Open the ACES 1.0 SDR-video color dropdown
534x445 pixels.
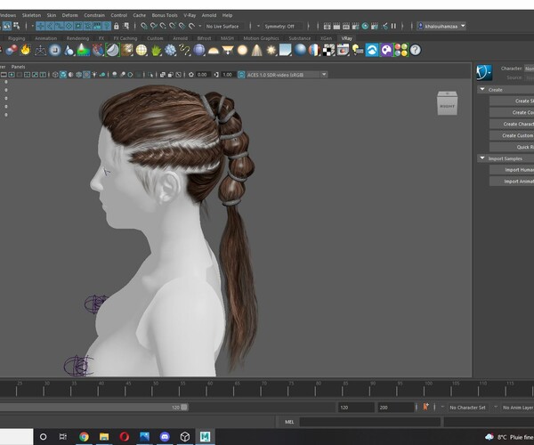click(x=287, y=75)
